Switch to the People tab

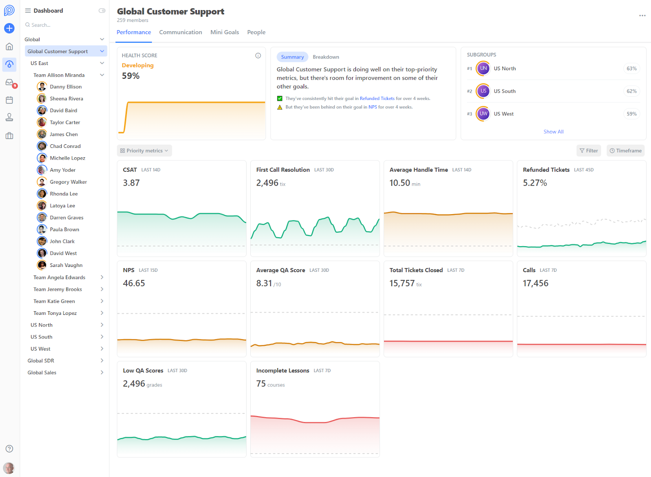pos(256,32)
